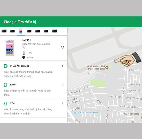Click the Xóa erase device icon

5,103
